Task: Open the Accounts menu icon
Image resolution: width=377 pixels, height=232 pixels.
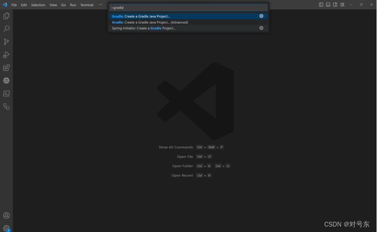Action: (6, 215)
